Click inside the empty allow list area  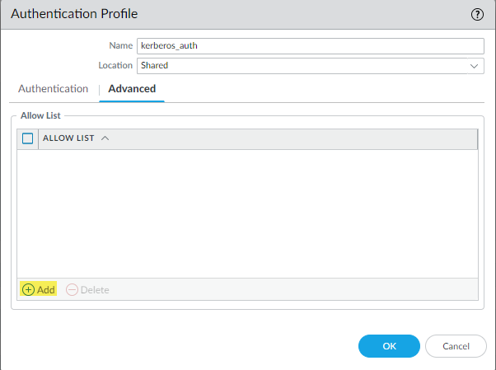click(247, 213)
